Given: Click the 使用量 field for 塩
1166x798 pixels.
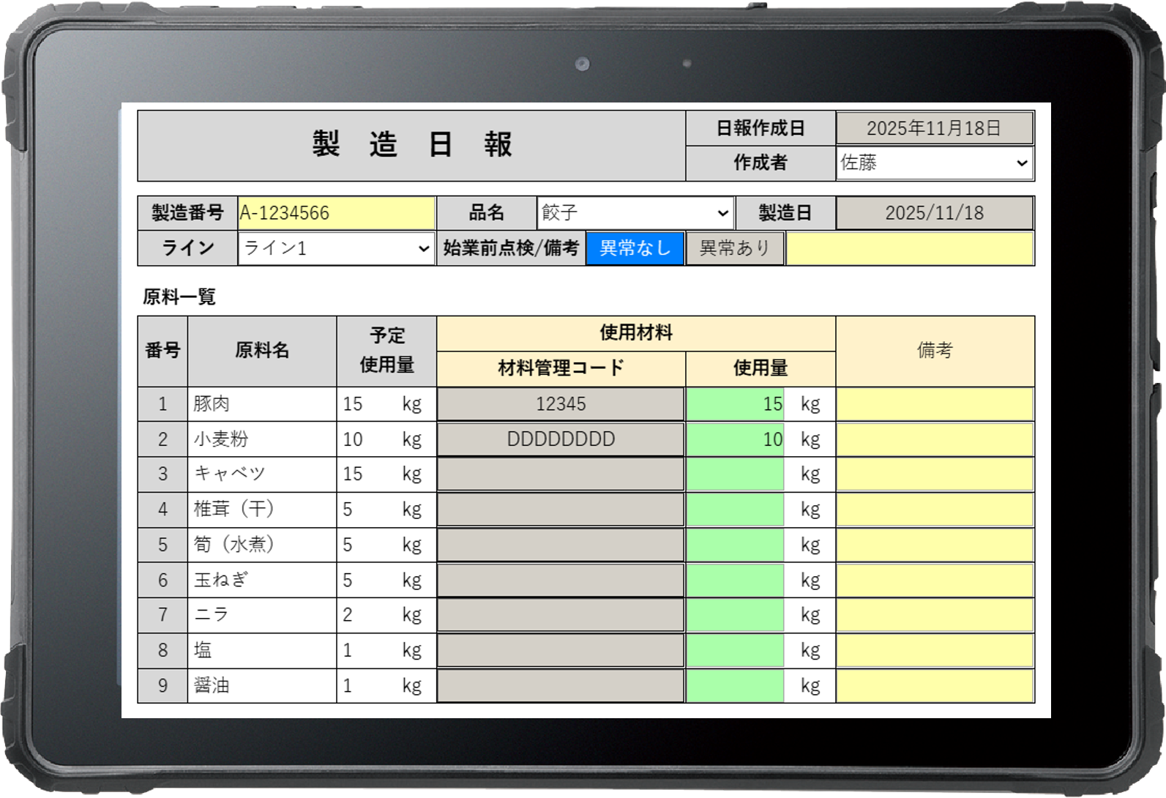Looking at the screenshot, I should (735, 650).
